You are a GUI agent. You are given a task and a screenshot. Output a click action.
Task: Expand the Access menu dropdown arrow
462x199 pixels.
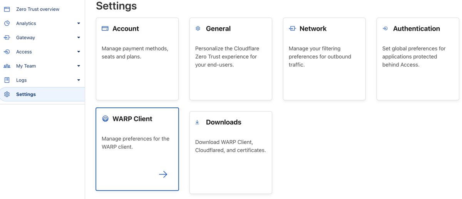[79, 52]
